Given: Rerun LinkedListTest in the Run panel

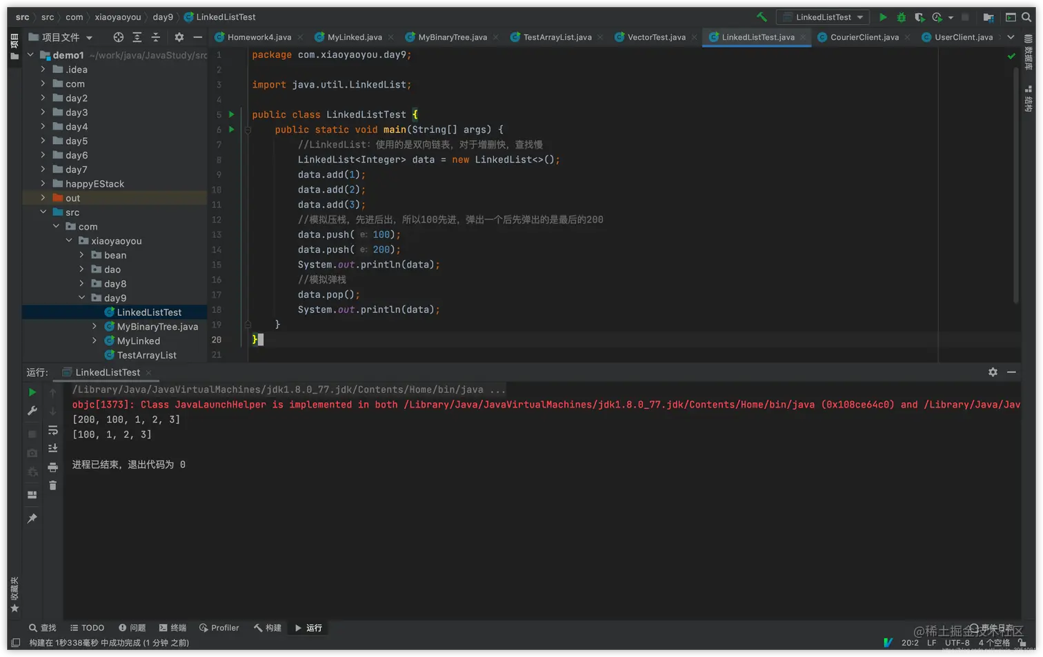Looking at the screenshot, I should coord(32,392).
